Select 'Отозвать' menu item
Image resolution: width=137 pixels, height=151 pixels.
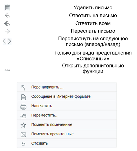67,143
